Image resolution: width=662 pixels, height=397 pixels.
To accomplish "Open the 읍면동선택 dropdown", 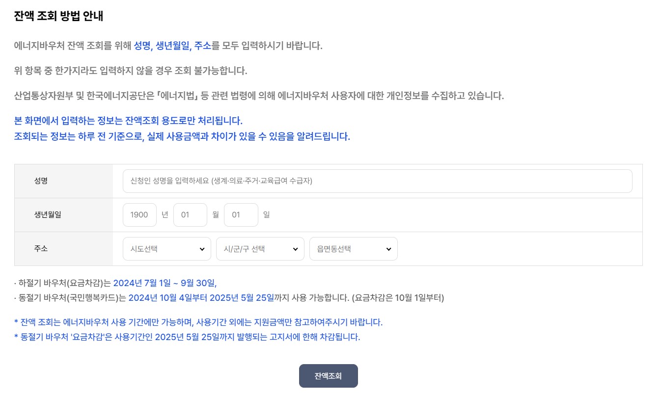I will 353,249.
